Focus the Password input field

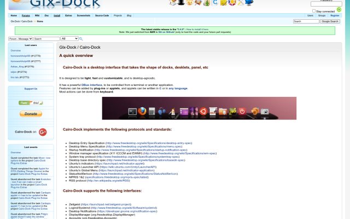coord(326,4)
